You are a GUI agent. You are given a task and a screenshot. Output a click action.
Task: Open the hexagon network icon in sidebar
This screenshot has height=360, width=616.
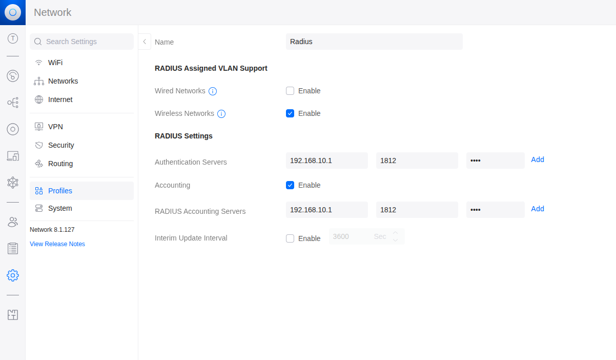tap(13, 182)
